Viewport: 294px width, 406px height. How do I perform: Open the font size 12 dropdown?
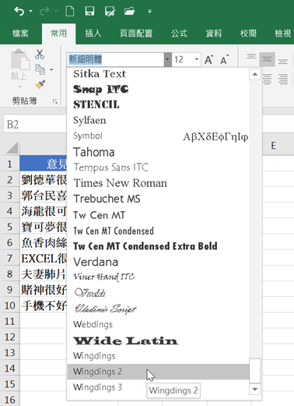[197, 59]
